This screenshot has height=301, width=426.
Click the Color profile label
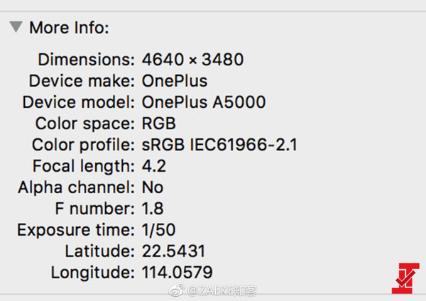pyautogui.click(x=83, y=145)
